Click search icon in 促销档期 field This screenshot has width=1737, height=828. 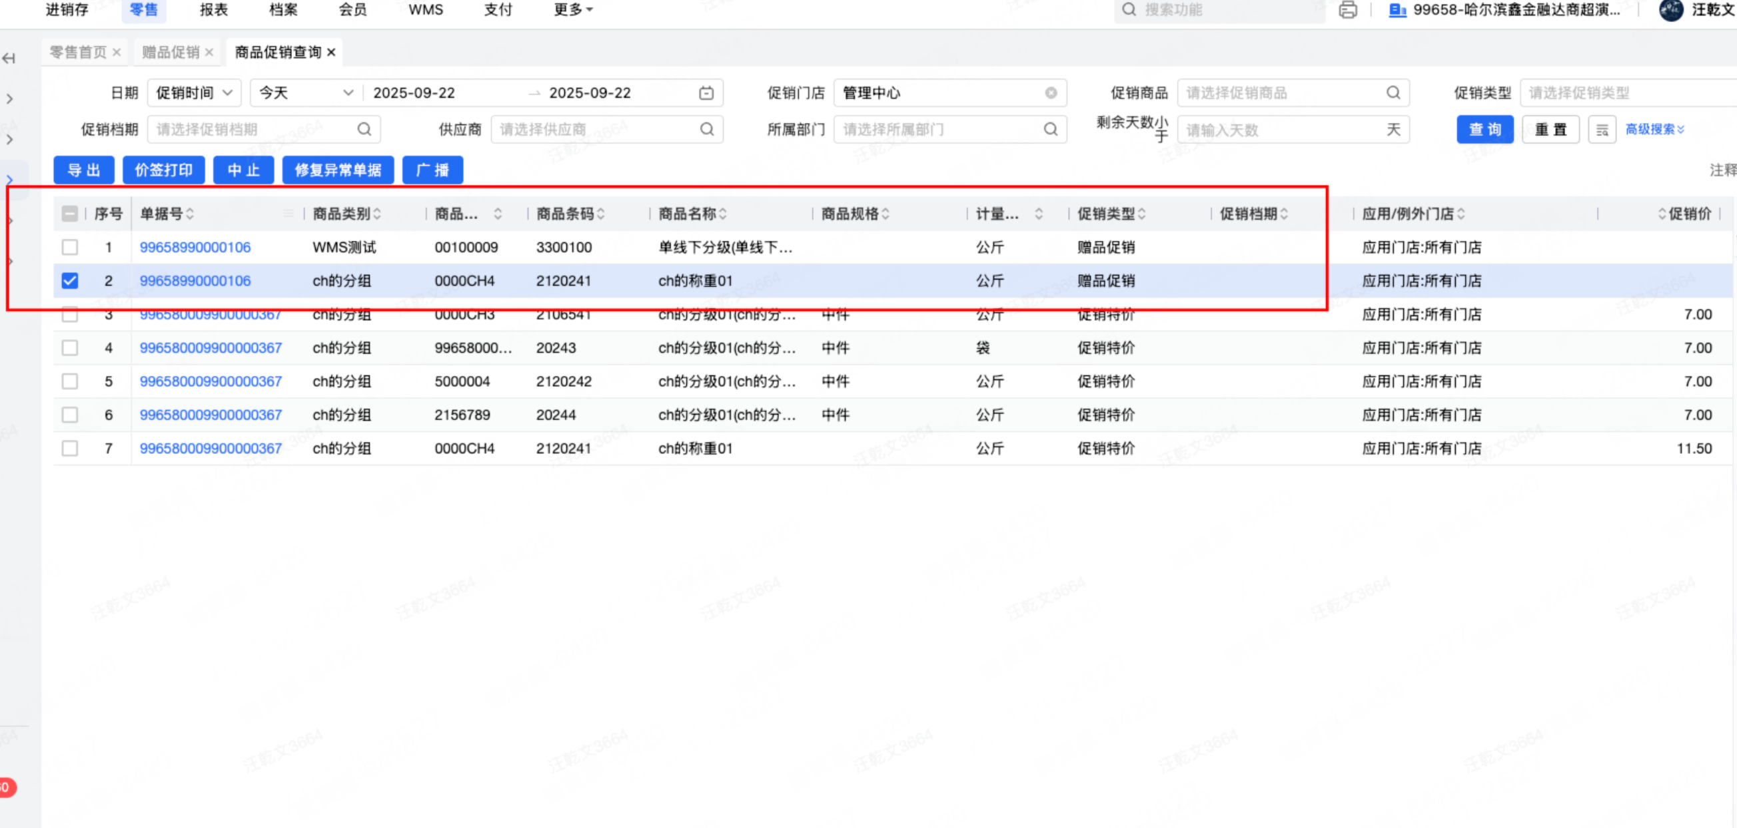tap(364, 129)
